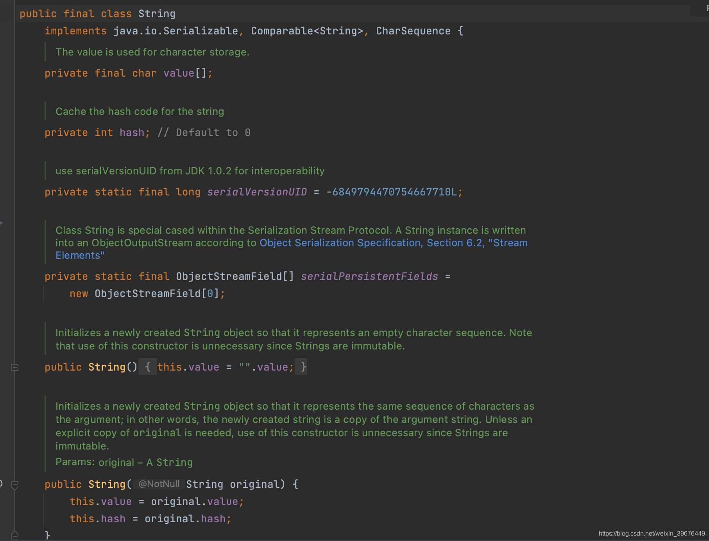Image resolution: width=709 pixels, height=541 pixels.
Task: Click the fold-end marker beside the closing brace
Action: [x=15, y=535]
